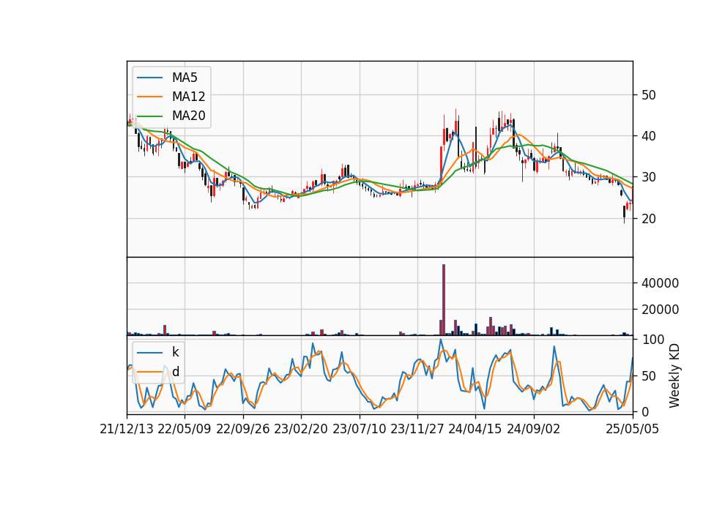Click the Weekly KD axis title
Screen dimensions: 703x505
(674, 375)
